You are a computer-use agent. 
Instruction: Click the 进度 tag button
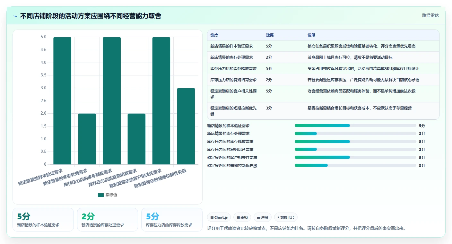click(263, 217)
